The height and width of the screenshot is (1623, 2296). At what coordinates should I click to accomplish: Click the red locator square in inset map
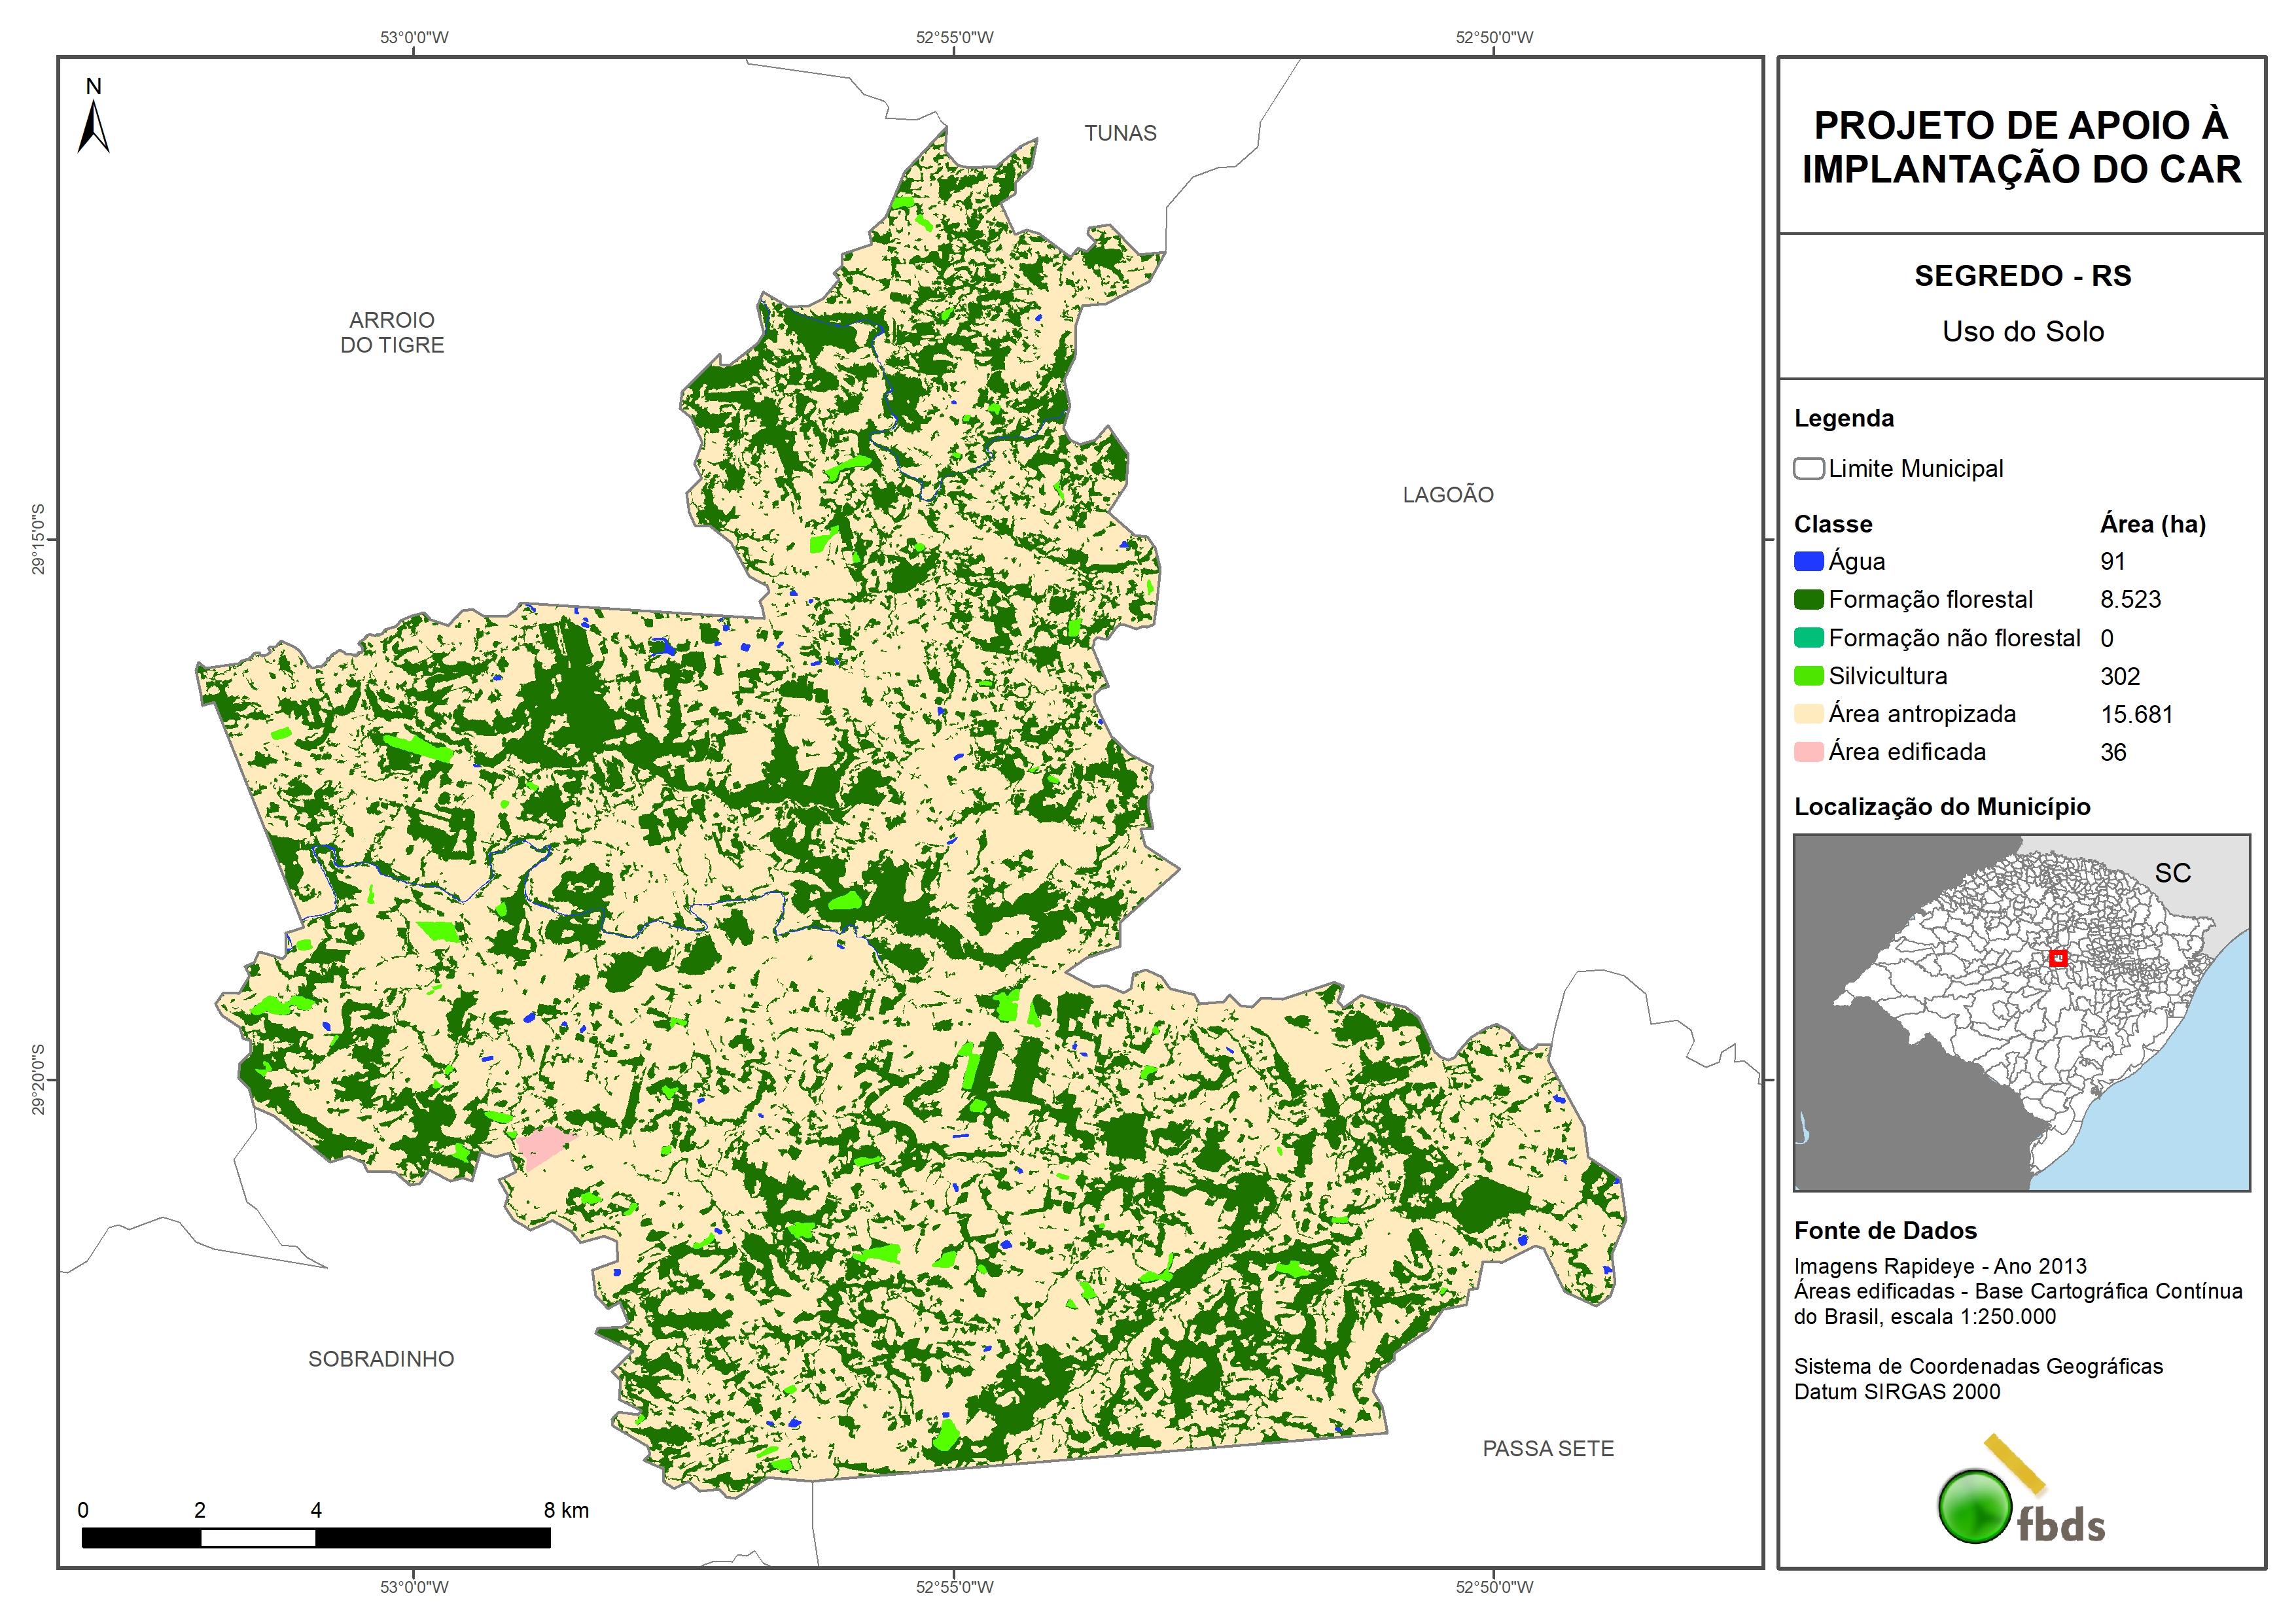click(2057, 958)
